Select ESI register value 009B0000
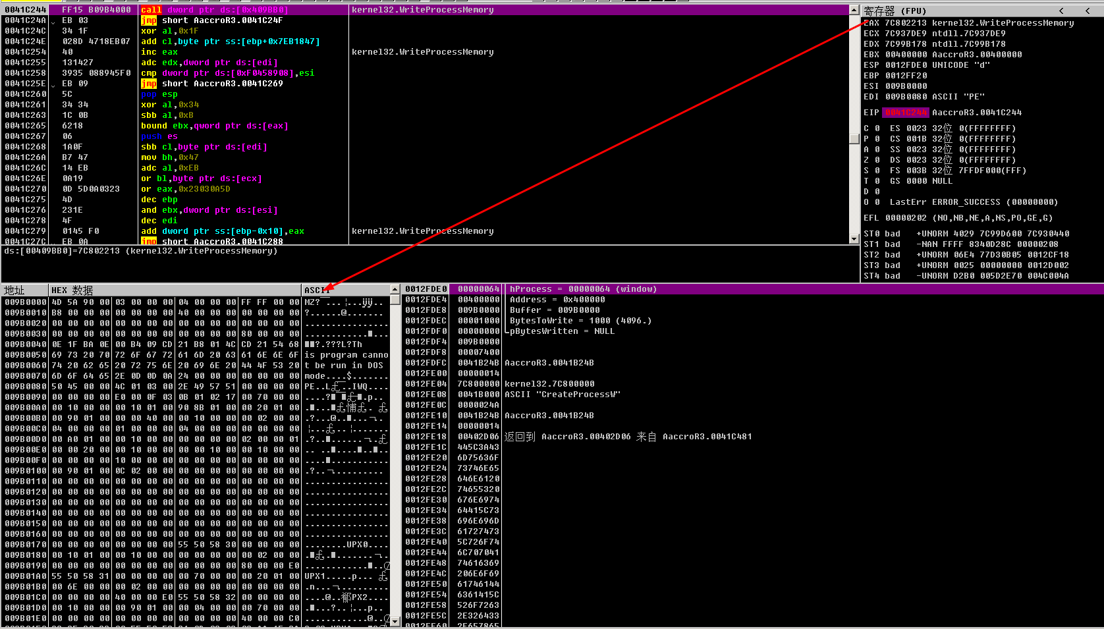Screen dimensions: 1104x629 tap(906, 86)
